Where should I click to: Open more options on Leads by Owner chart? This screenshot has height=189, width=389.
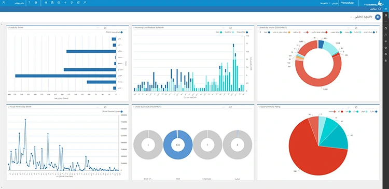(98, 28)
